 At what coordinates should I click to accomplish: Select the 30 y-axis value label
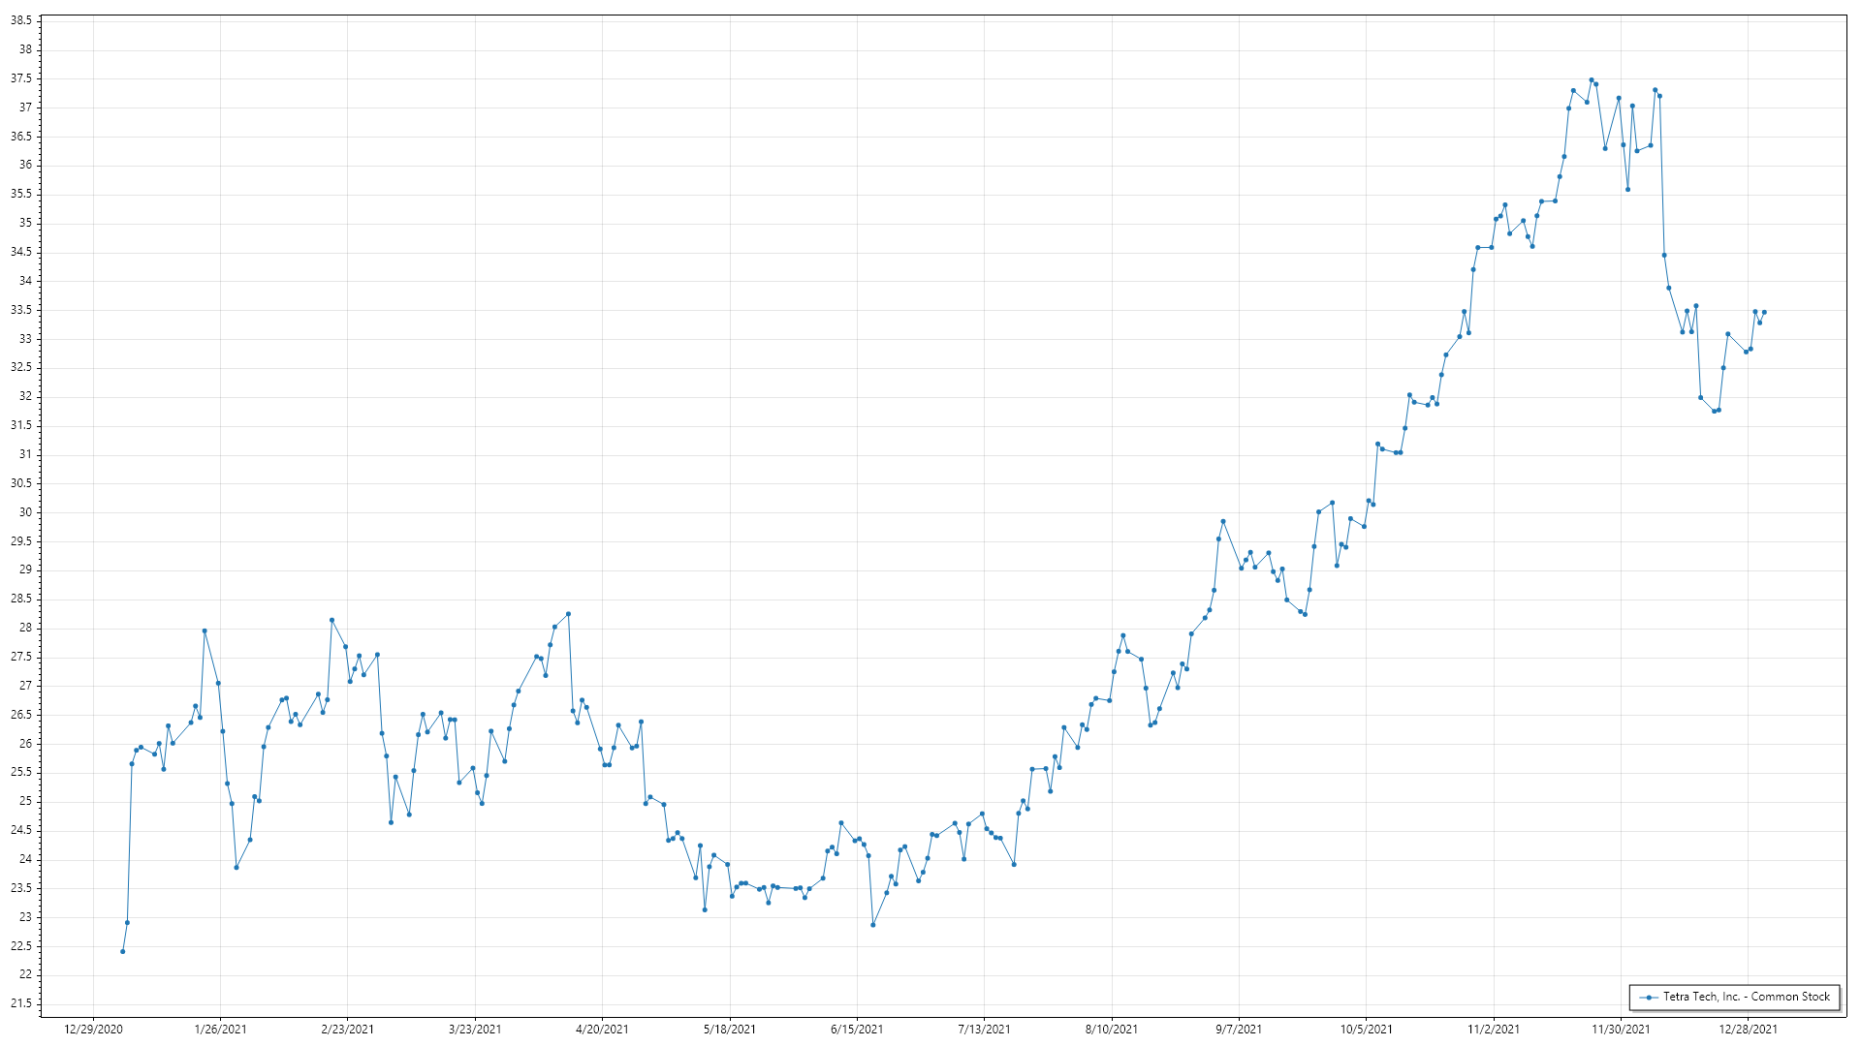[25, 512]
